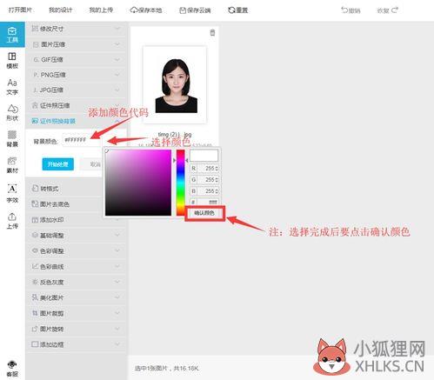Open 客服 customer service icon
The width and height of the screenshot is (434, 380).
coord(12,369)
